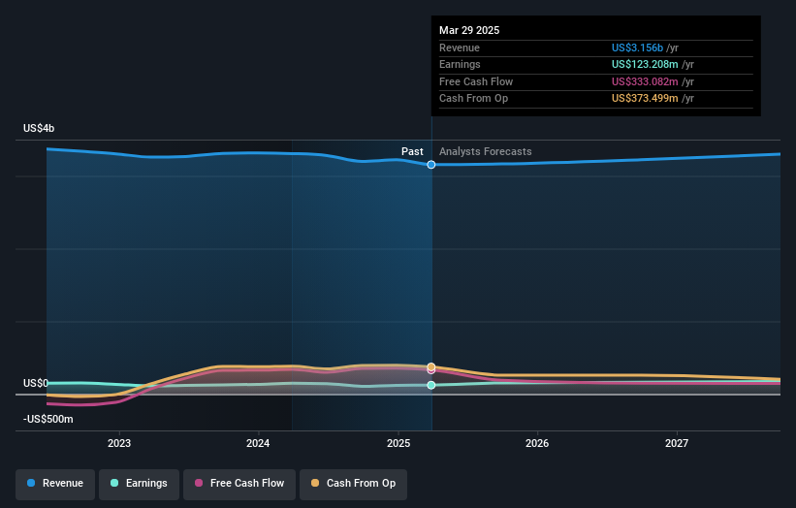Click the Past section label
796x508 pixels.
(412, 151)
